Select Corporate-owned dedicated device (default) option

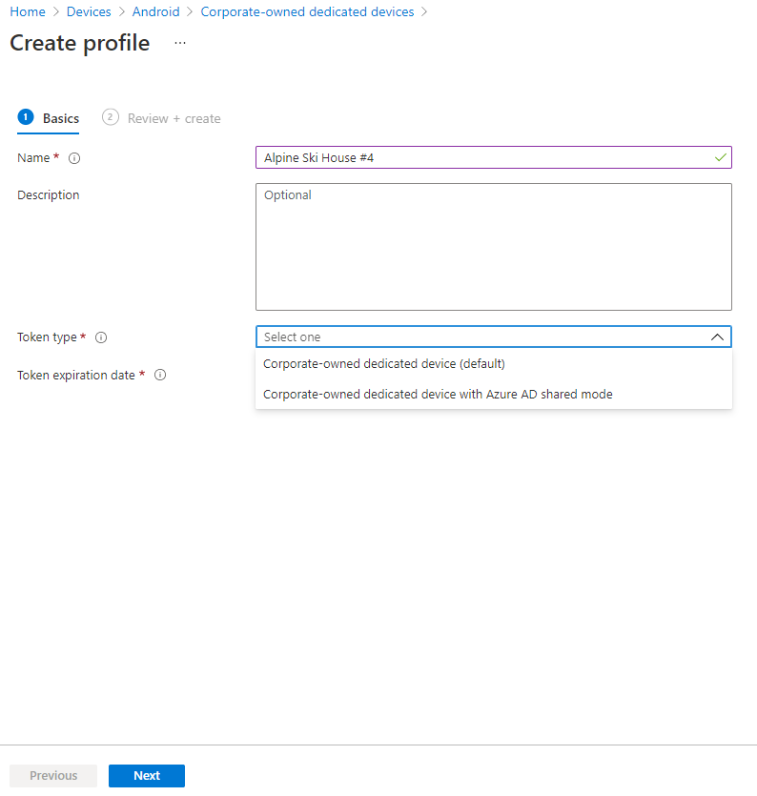pyautogui.click(x=385, y=363)
